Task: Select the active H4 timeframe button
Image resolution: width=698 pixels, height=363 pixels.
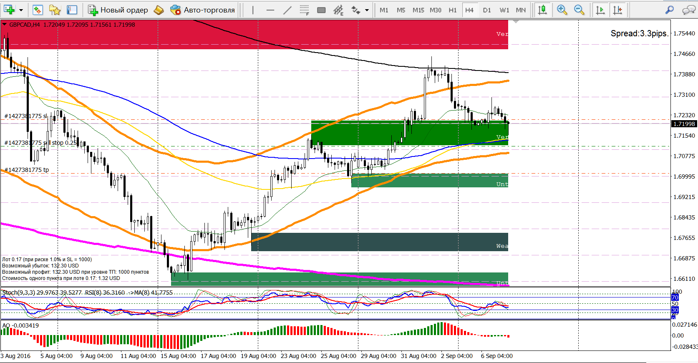Action: coord(469,10)
